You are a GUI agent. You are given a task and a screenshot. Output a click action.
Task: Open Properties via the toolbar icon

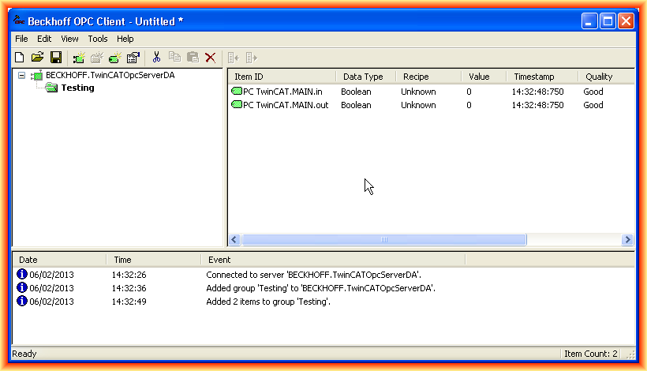pos(133,58)
